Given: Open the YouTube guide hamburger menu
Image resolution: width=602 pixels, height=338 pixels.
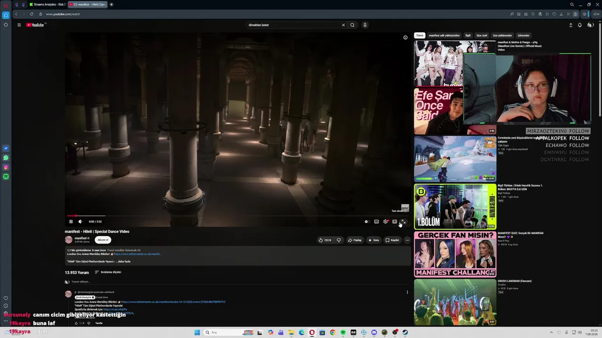Looking at the screenshot, I should point(19,25).
